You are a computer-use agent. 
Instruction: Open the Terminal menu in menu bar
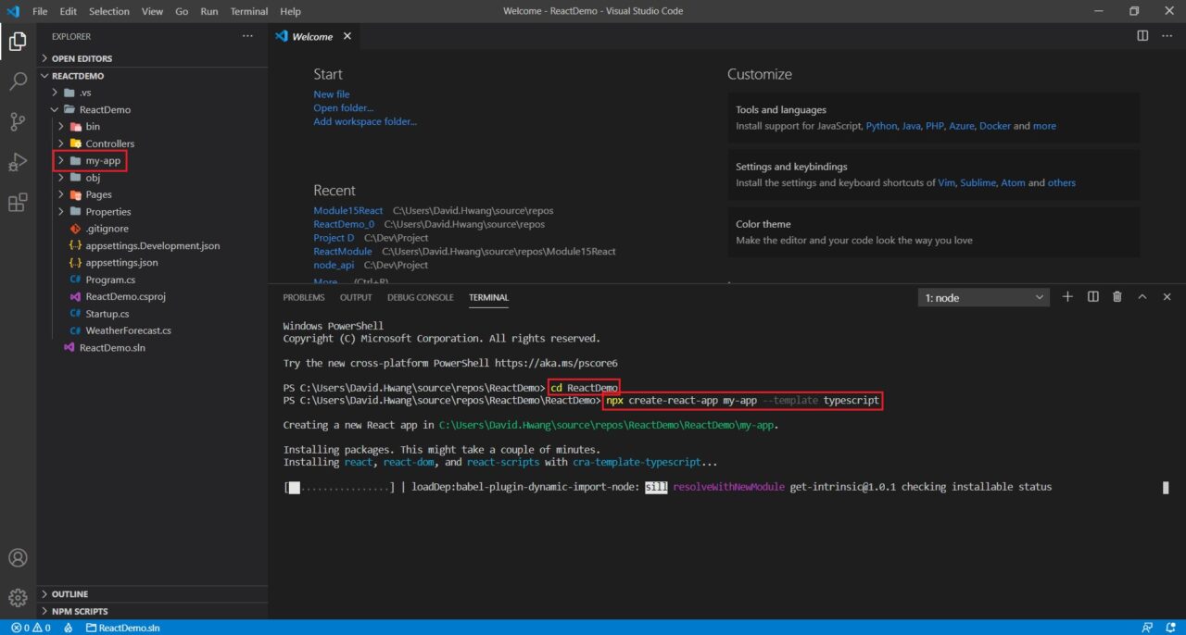pyautogui.click(x=249, y=11)
